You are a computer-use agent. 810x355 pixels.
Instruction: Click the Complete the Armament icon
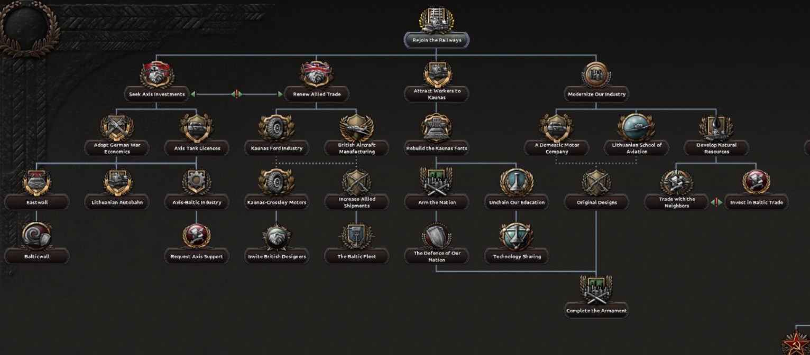tap(596, 291)
